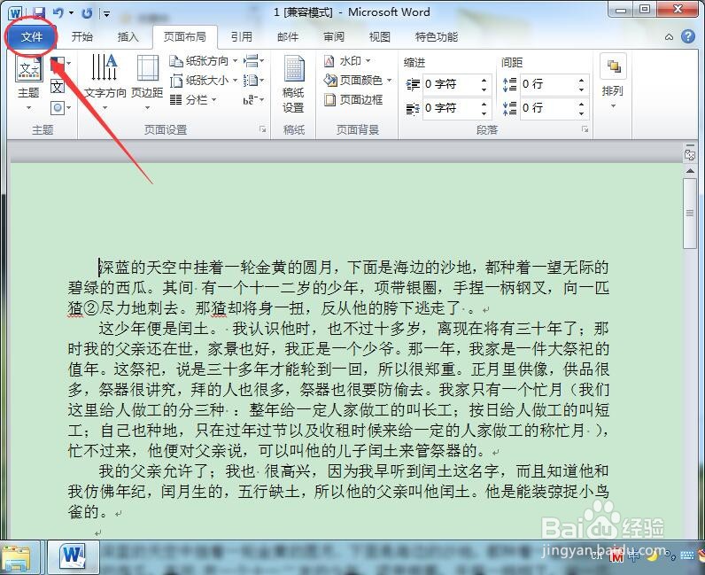Open the 排列 arrange menu
Screen dimensions: 705x575
pos(613,82)
